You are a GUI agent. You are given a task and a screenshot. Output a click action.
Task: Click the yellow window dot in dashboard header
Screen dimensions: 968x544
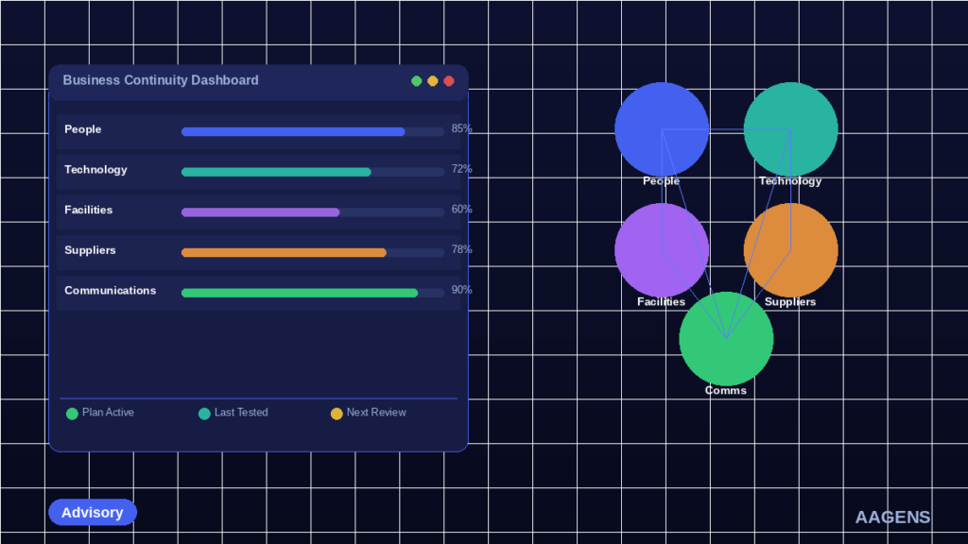pos(433,81)
